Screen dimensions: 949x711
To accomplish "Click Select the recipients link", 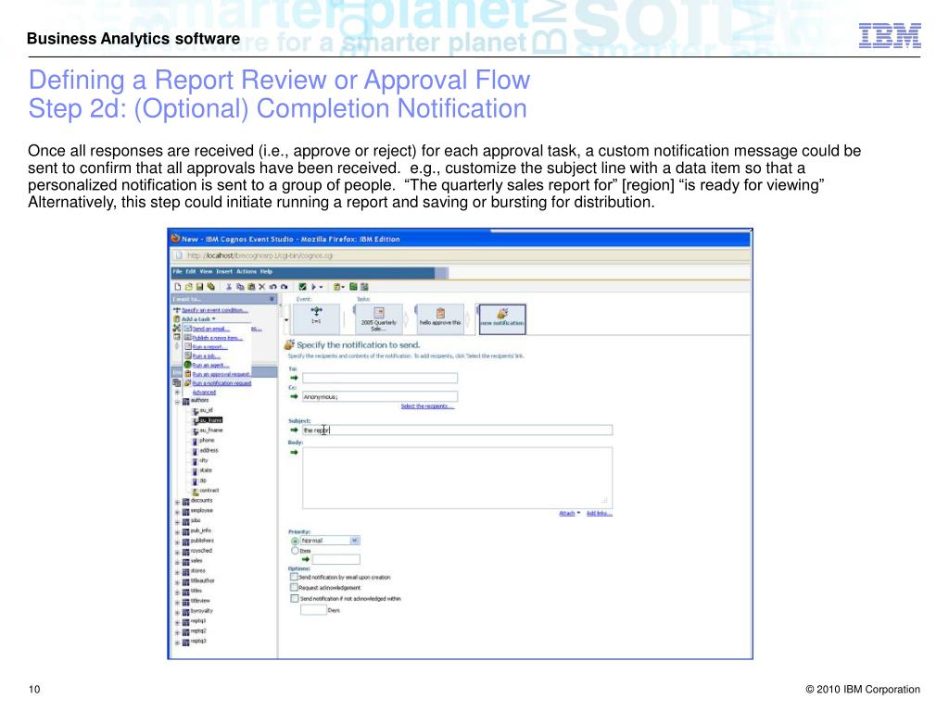I will (426, 406).
